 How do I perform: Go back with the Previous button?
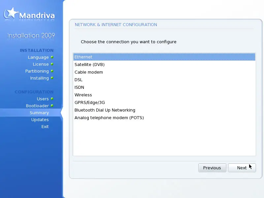click(212, 168)
